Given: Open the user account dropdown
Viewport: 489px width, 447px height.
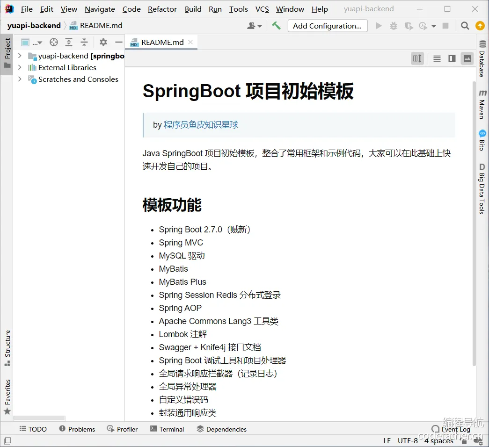Looking at the screenshot, I should 254,26.
